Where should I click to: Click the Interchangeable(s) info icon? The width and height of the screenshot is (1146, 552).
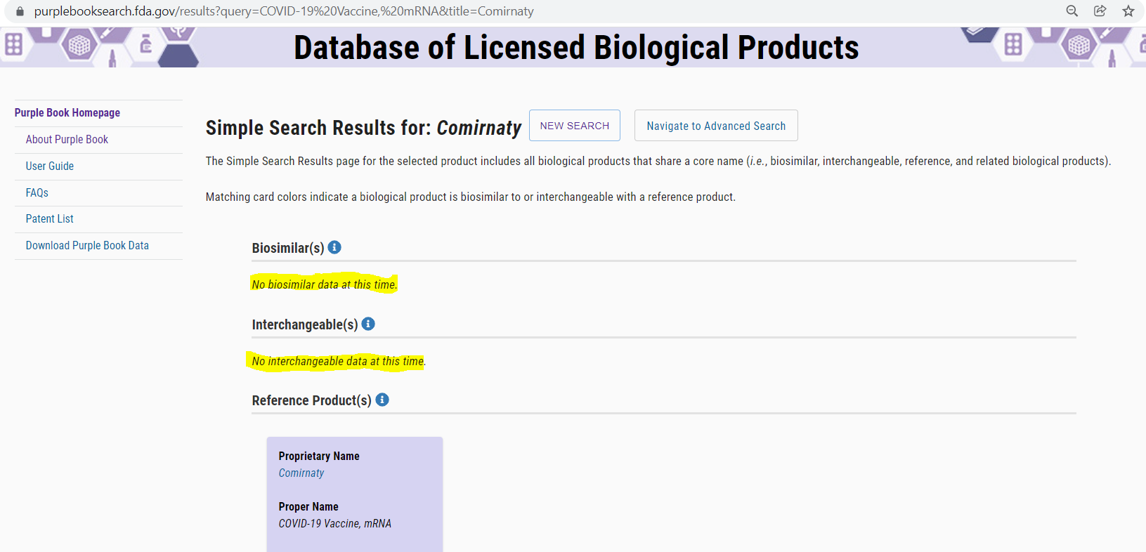coord(368,324)
